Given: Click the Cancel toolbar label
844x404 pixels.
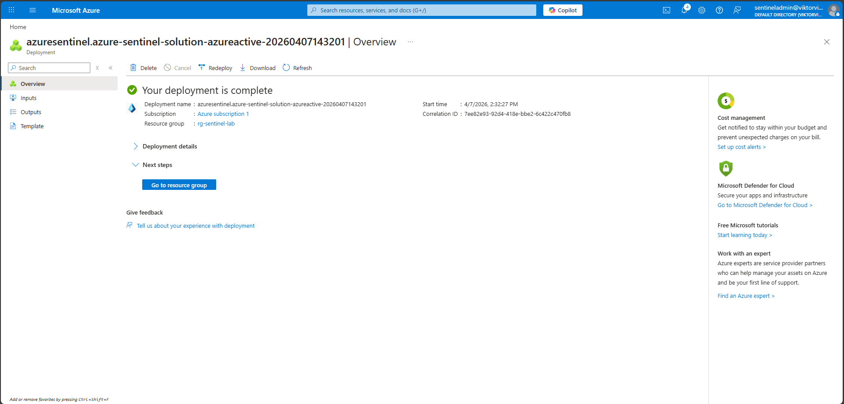Looking at the screenshot, I should click(x=183, y=68).
